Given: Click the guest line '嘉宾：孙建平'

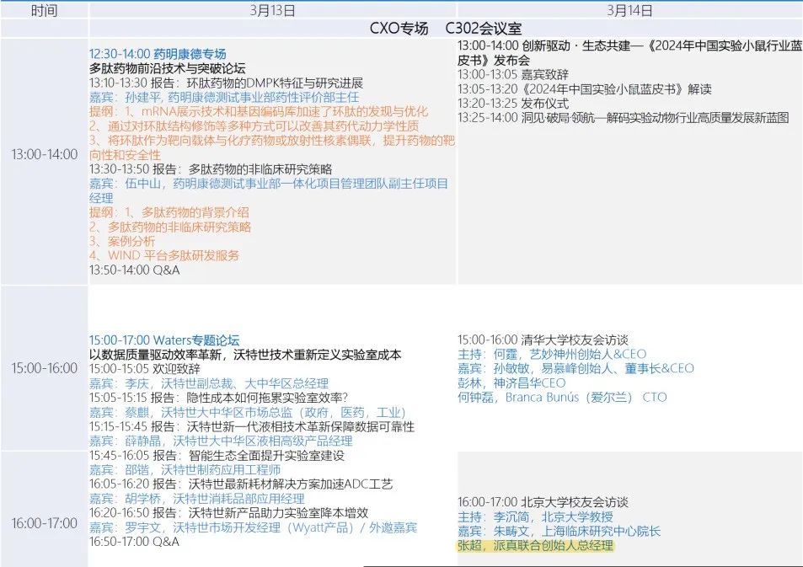Looking at the screenshot, I should pos(224,97).
